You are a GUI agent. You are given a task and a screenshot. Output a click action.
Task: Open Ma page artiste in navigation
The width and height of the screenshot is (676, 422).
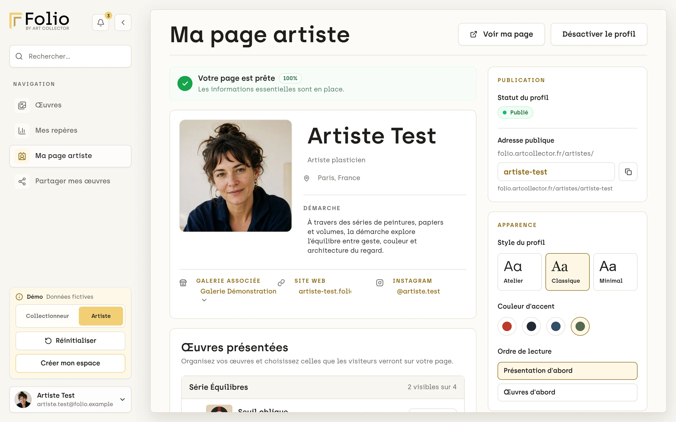click(71, 156)
